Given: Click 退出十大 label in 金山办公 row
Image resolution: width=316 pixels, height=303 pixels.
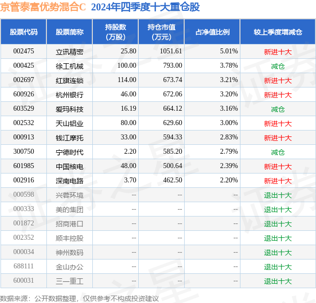Looking at the screenshot, I should pos(277,267).
